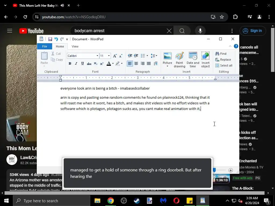Open Steam from the taskbar
Viewport: 275px width, 206px height.
tap(137, 201)
